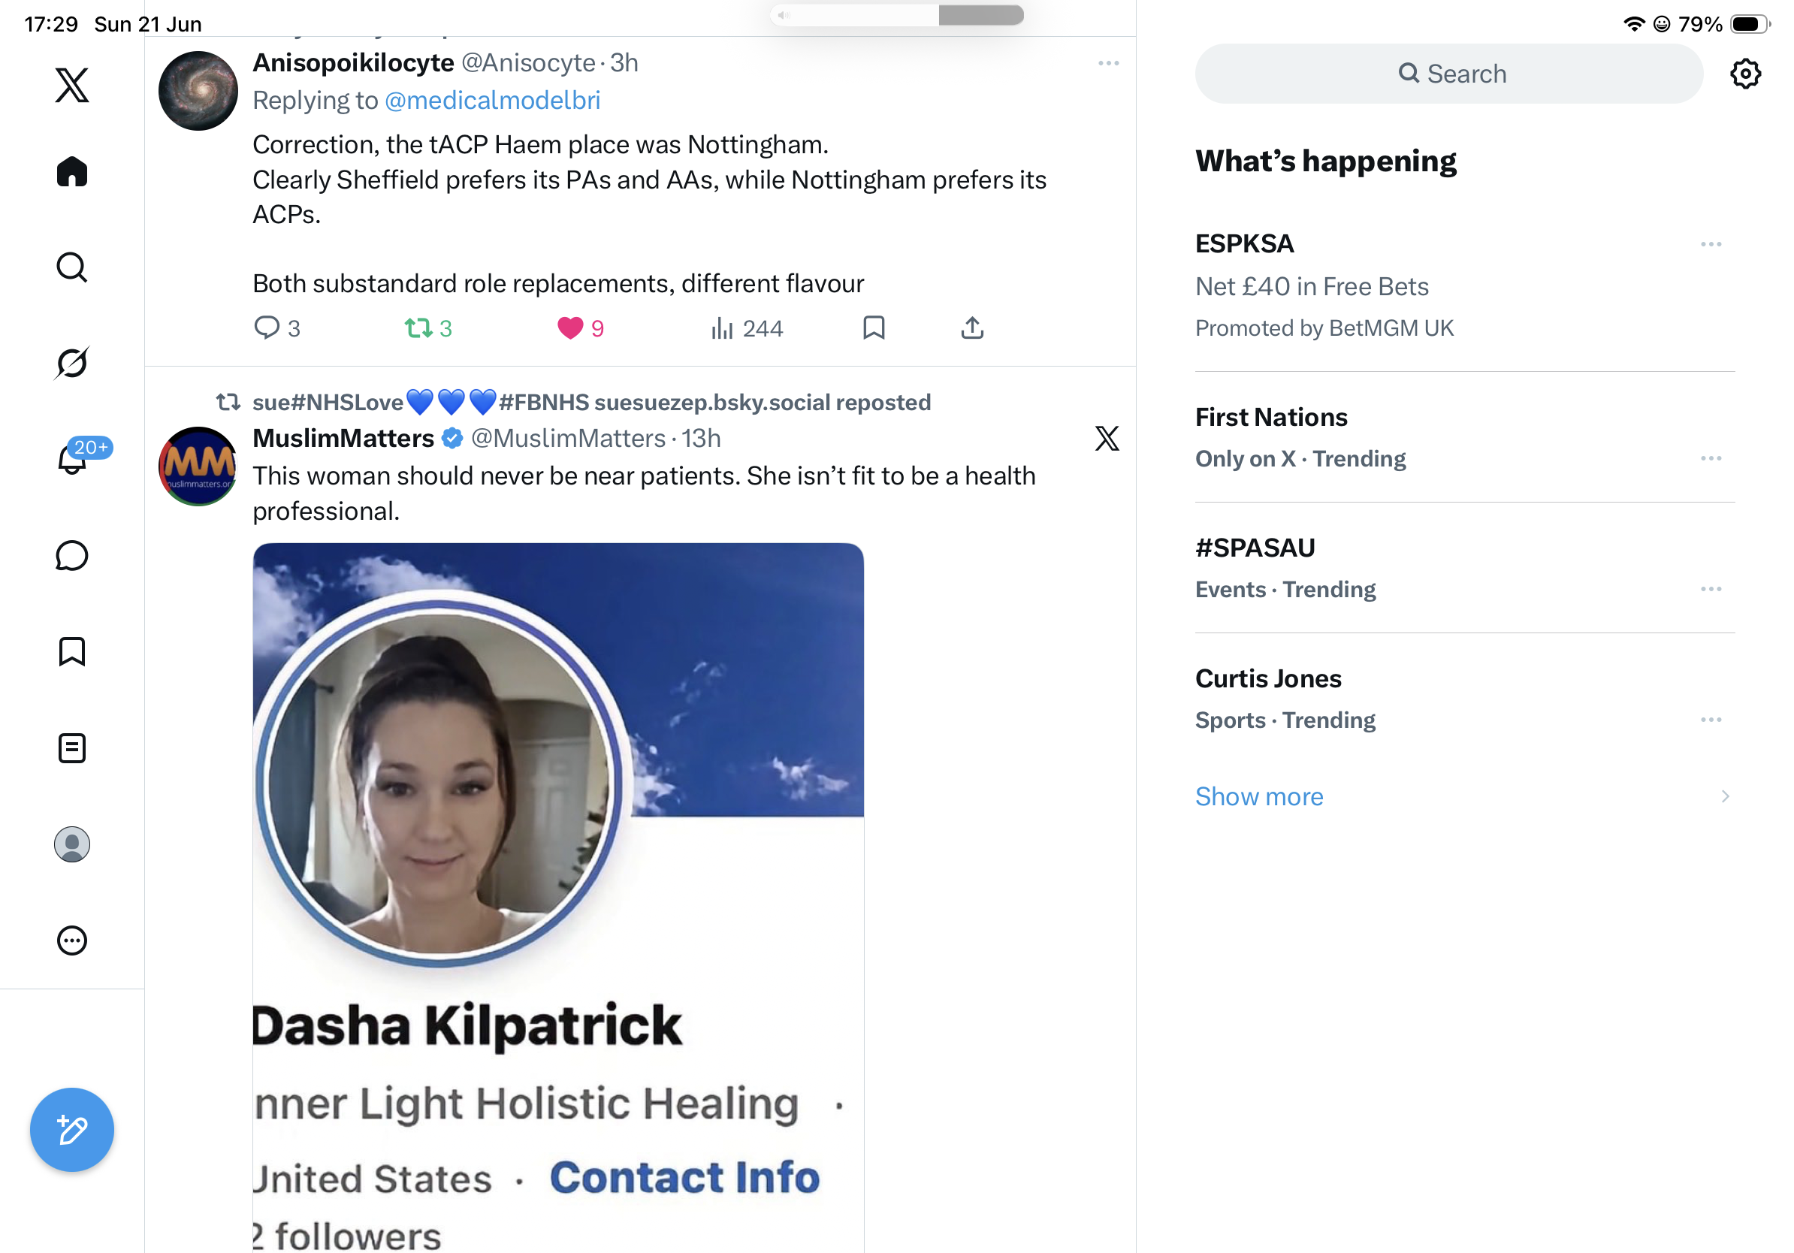Open Messages chat bubble icon
This screenshot has width=1794, height=1253.
point(72,556)
